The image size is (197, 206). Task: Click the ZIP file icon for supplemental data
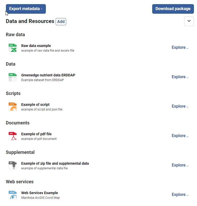tap(12, 166)
